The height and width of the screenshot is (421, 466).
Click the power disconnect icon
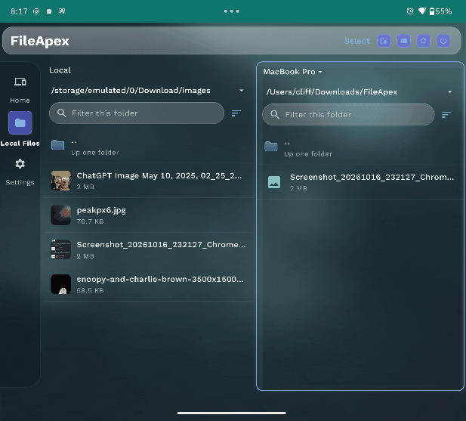coord(443,41)
